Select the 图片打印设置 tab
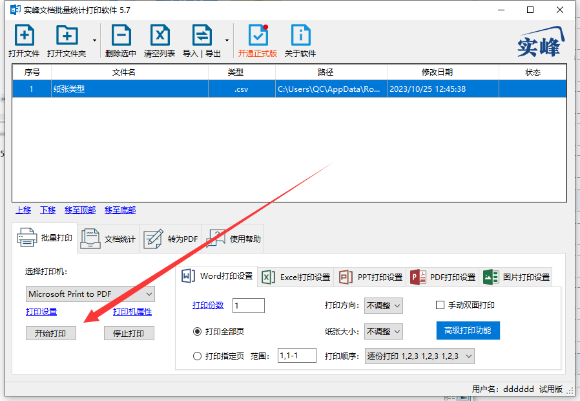Image resolution: width=580 pixels, height=401 pixels. tap(516, 277)
